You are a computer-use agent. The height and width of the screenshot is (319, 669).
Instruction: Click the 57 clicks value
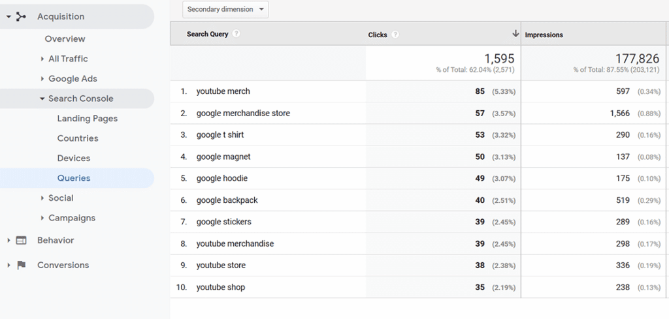point(480,114)
